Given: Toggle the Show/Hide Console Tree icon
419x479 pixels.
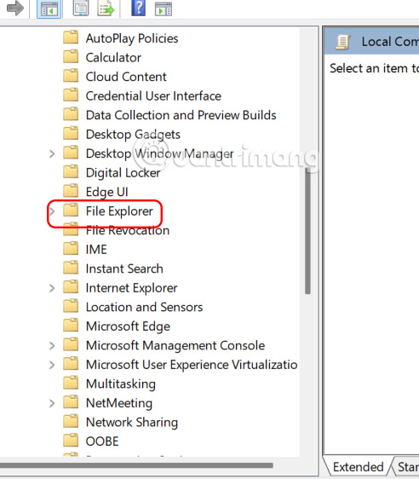Looking at the screenshot, I should [49, 9].
